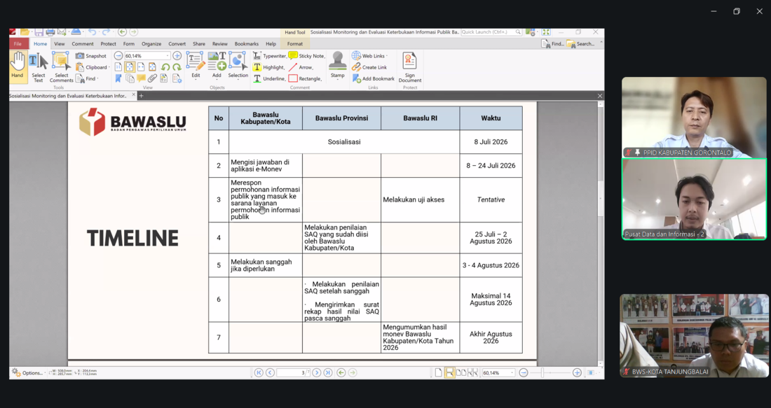This screenshot has height=408, width=771.
Task: Click the vertical document scrollbar
Action: pos(601,234)
